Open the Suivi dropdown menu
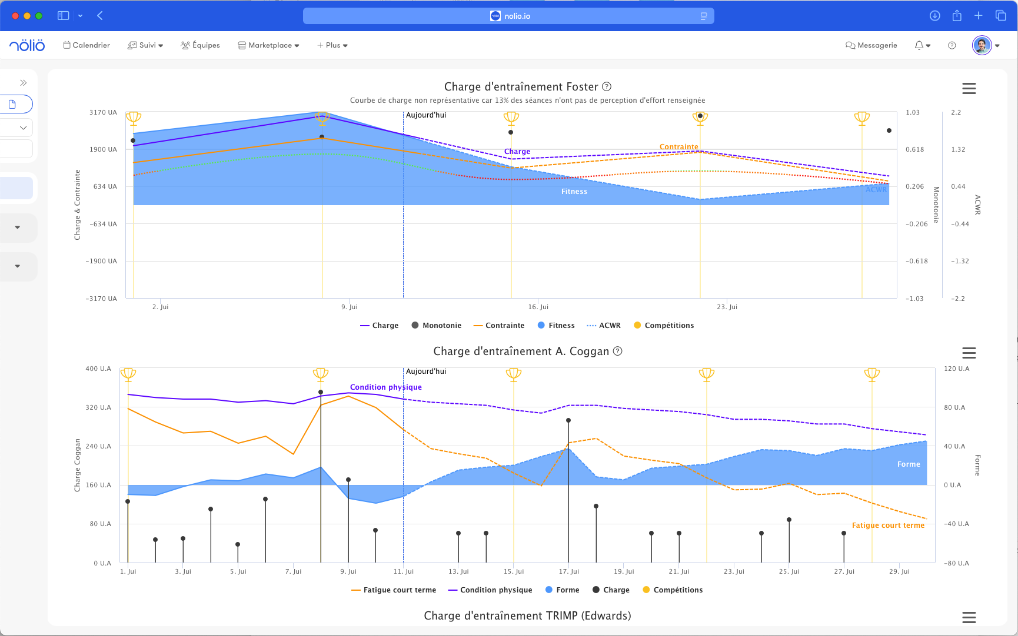The height and width of the screenshot is (636, 1018). (146, 45)
